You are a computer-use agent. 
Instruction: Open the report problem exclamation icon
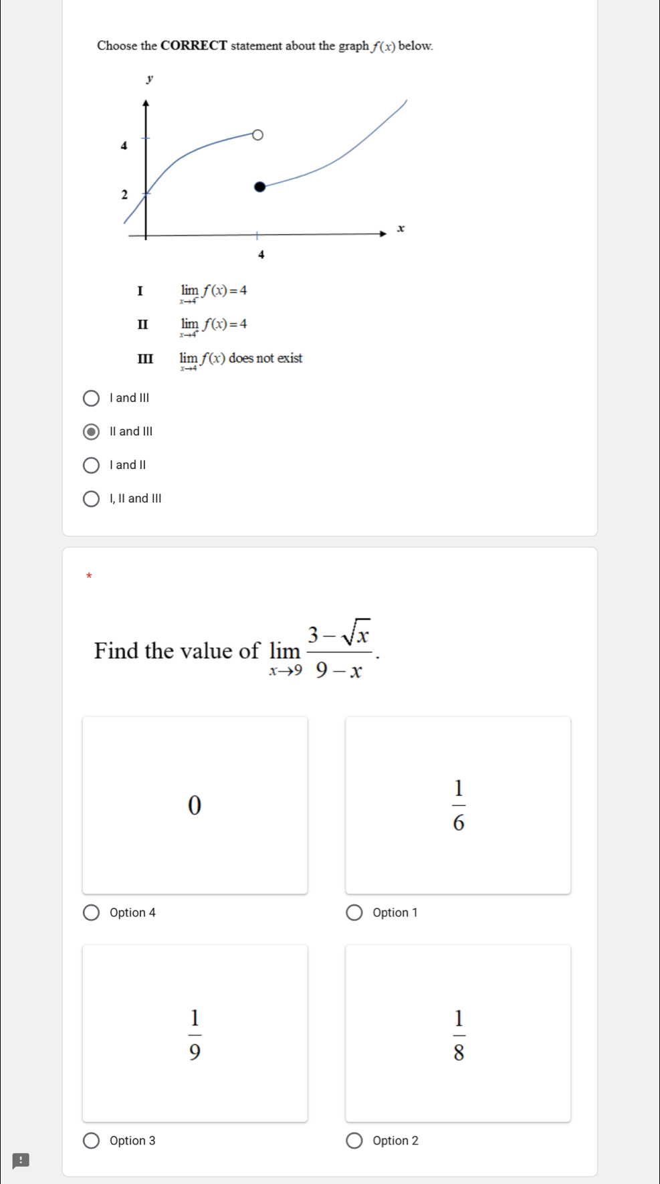[21, 1161]
